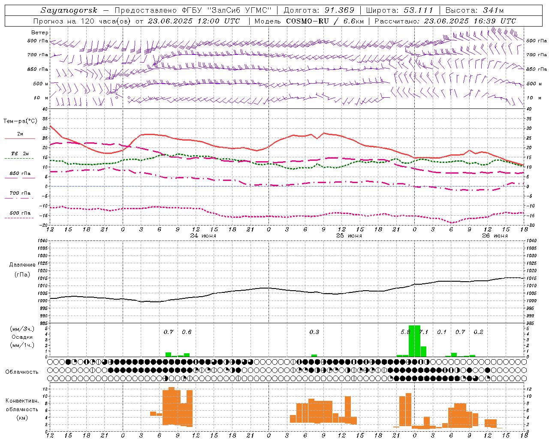Image resolution: width=549 pixels, height=439 pixels.
Task: Click Прогноз на 120 часа(ов) text
Action: (83, 21)
